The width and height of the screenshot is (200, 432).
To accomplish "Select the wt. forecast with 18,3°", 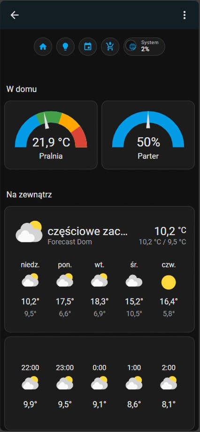I will (x=100, y=289).
